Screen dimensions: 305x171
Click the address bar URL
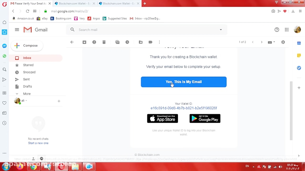pyautogui.click(x=69, y=11)
